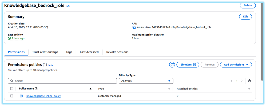Refresh the permissions policies list

[x=172, y=65]
